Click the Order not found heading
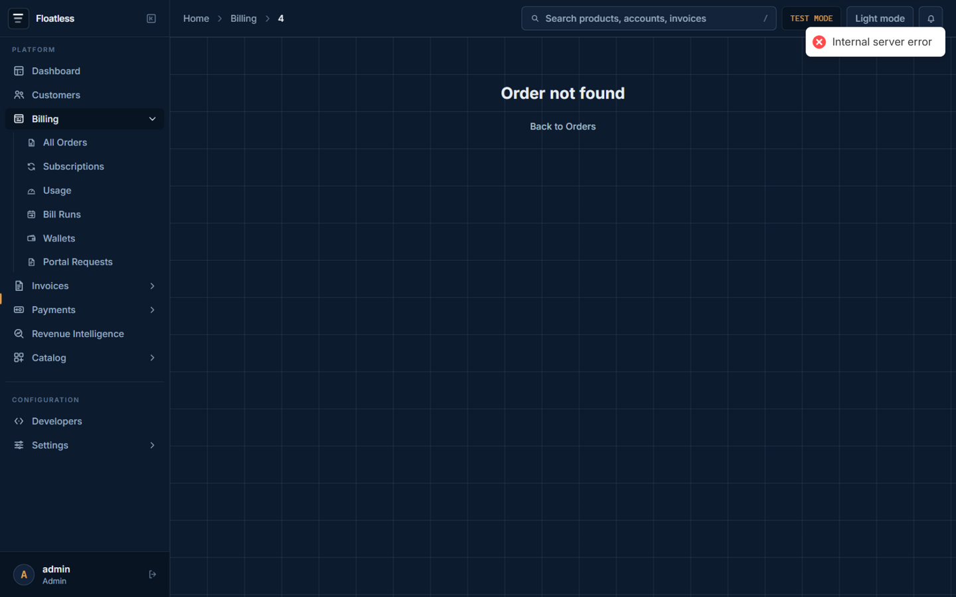The width and height of the screenshot is (956, 597). (562, 93)
